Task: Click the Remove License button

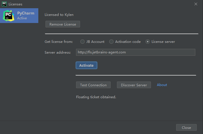Action: [x=63, y=24]
